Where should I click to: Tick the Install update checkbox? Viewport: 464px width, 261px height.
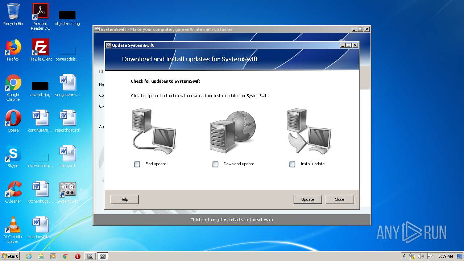click(x=292, y=164)
